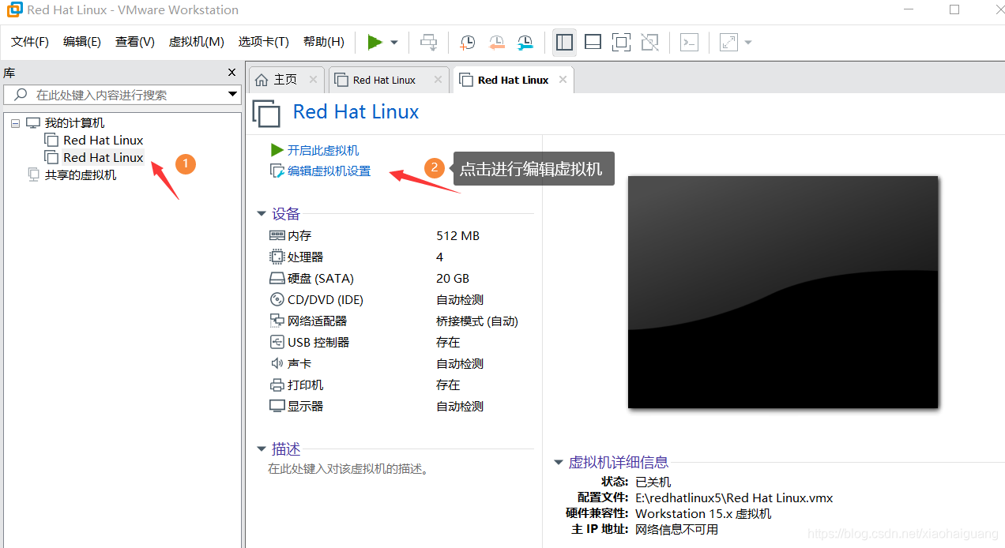Click the black virtual machine screen preview

(x=783, y=292)
